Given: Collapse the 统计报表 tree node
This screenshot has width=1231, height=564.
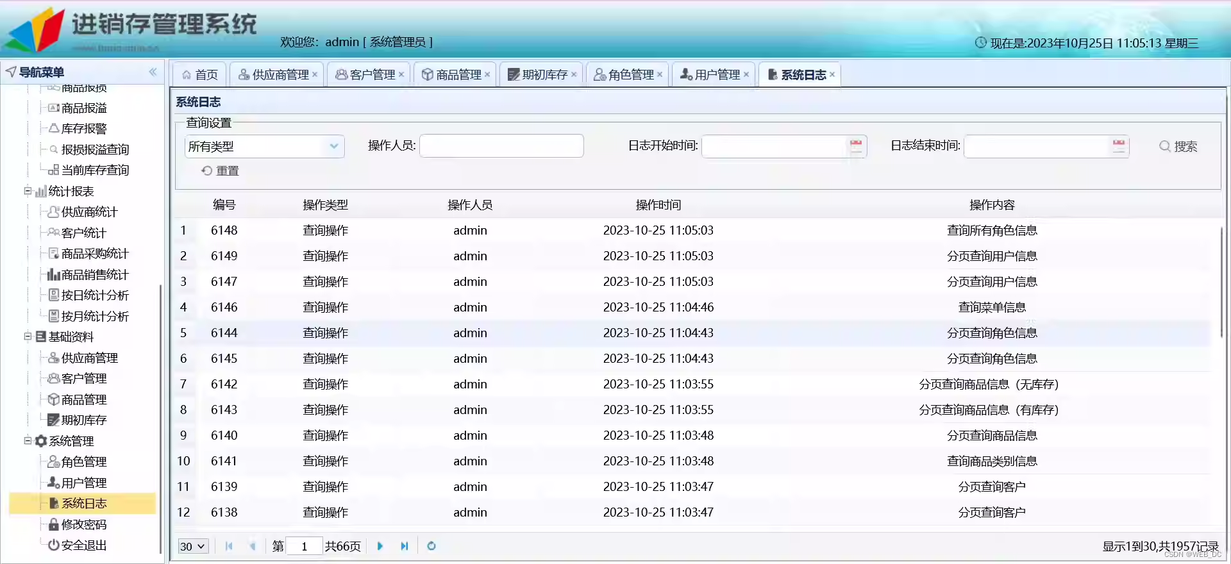Looking at the screenshot, I should pos(28,191).
